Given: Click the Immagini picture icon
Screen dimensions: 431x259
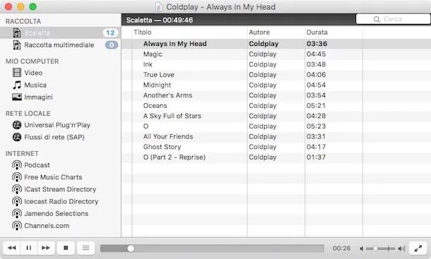Looking at the screenshot, I should 17,97.
